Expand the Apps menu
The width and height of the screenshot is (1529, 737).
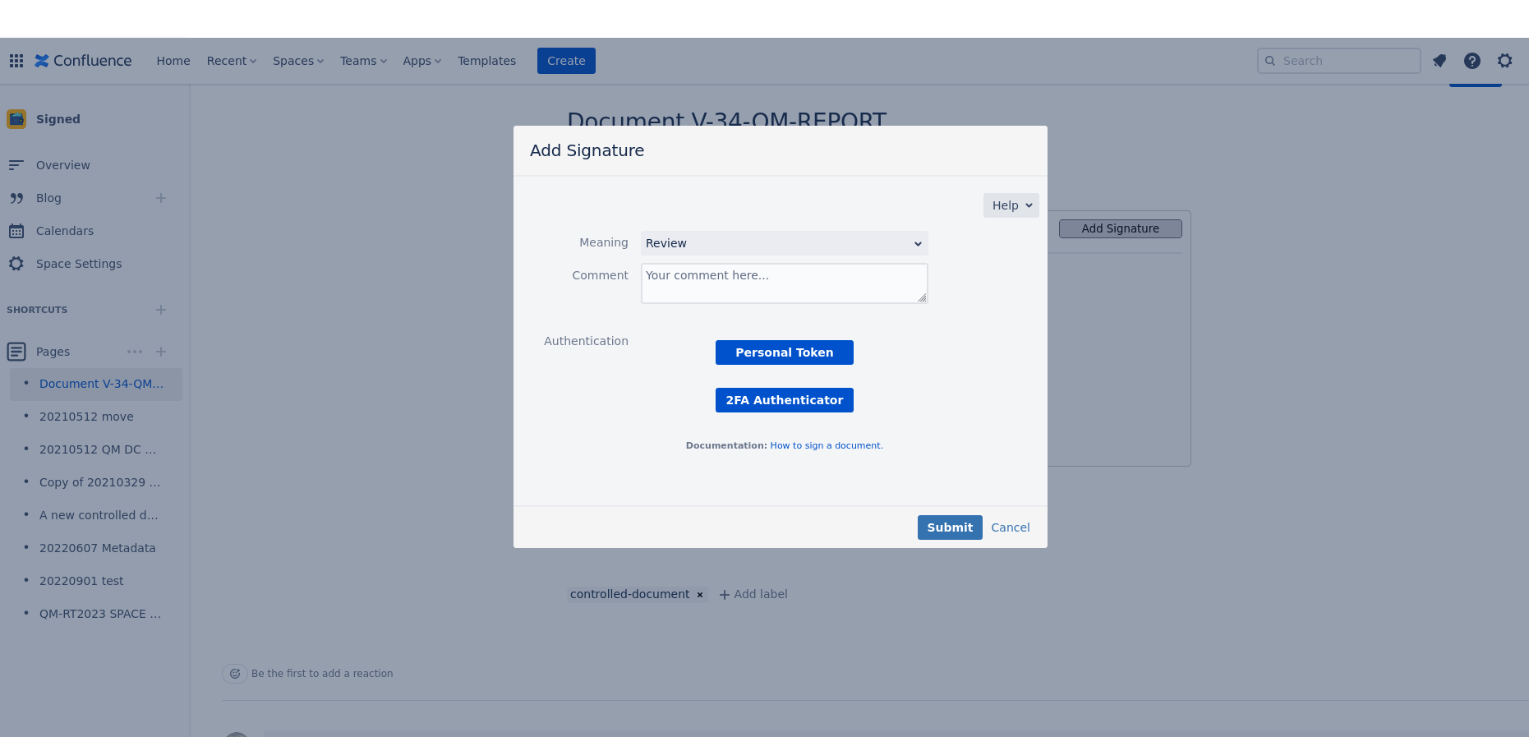click(421, 61)
